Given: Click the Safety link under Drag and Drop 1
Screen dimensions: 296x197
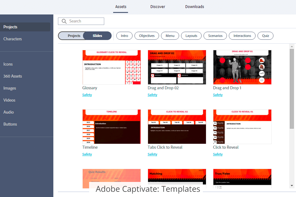Looking at the screenshot, I should click(218, 95).
